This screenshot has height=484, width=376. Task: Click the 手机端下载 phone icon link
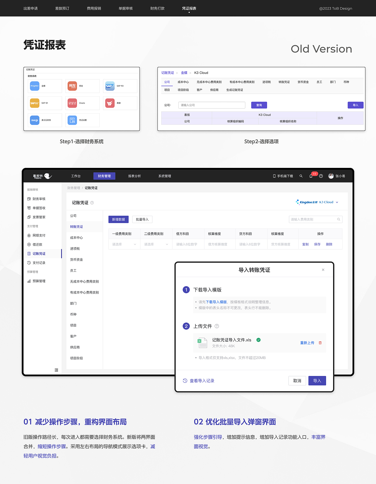tap(283, 176)
